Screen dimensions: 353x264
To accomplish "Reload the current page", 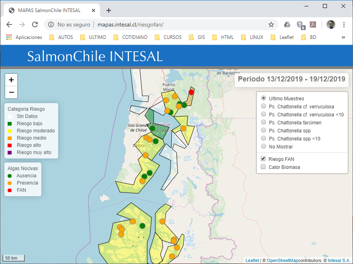I will (35, 24).
